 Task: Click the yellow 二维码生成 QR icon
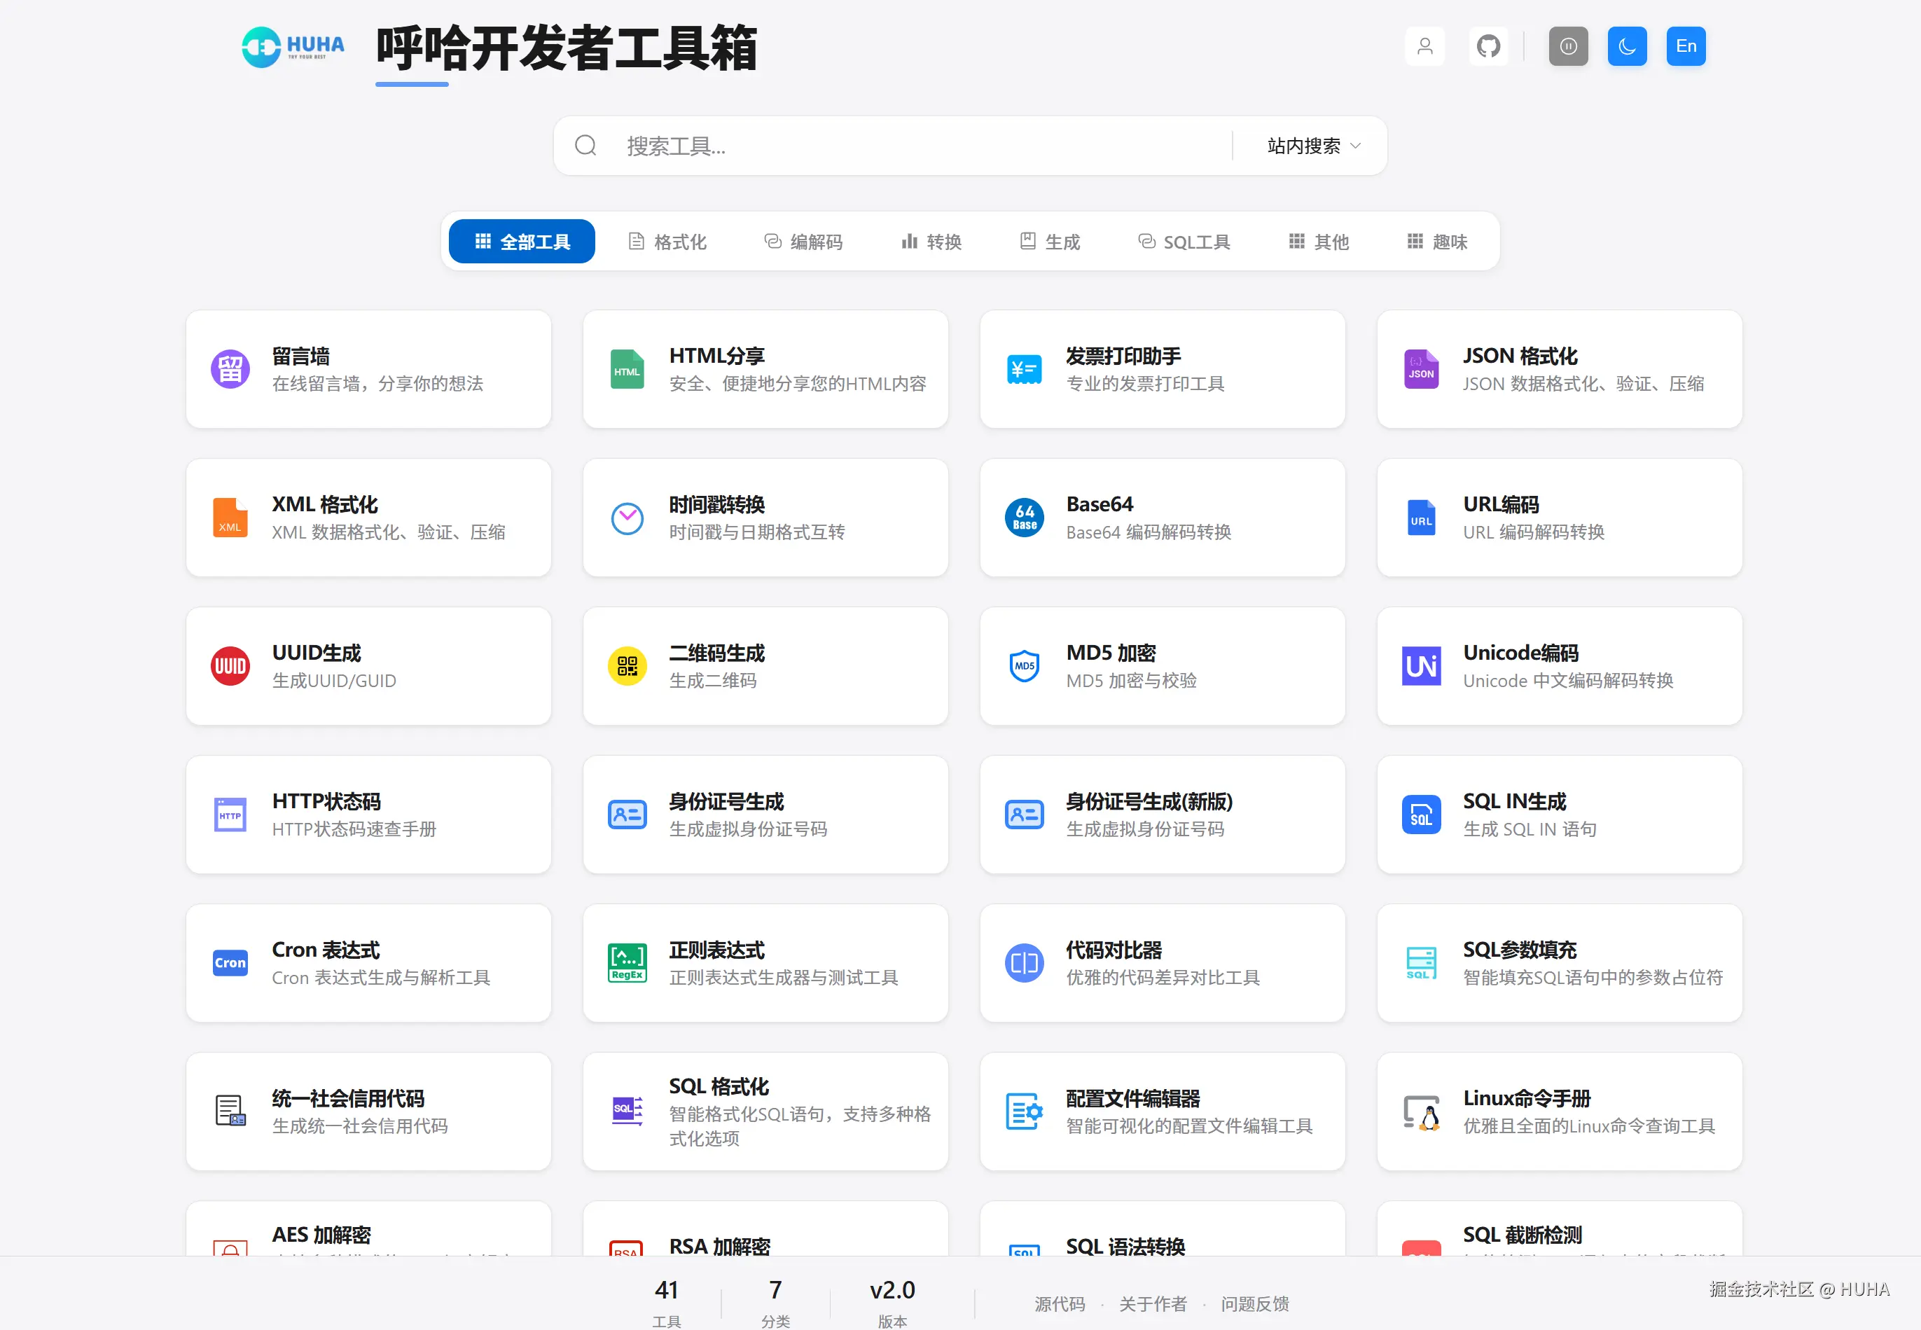[x=627, y=666]
